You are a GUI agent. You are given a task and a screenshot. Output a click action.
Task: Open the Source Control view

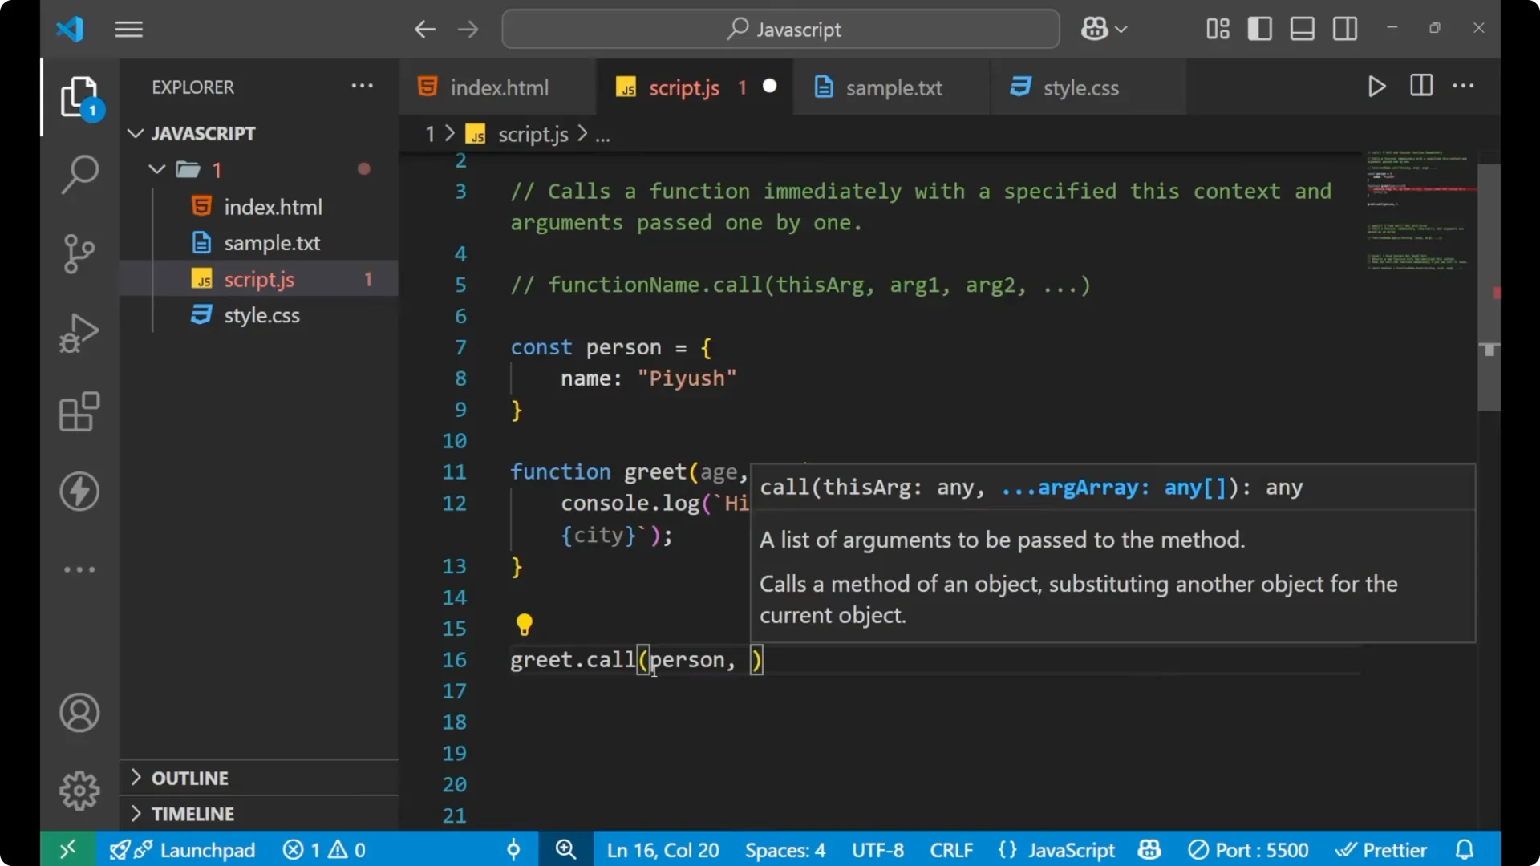79,253
